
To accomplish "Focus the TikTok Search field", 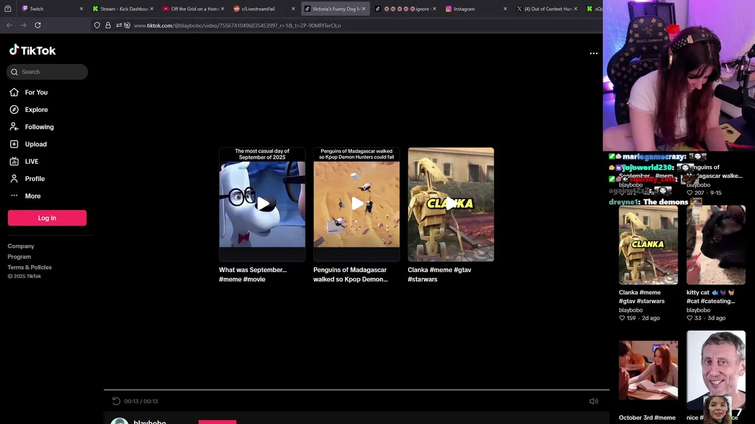I will (47, 72).
